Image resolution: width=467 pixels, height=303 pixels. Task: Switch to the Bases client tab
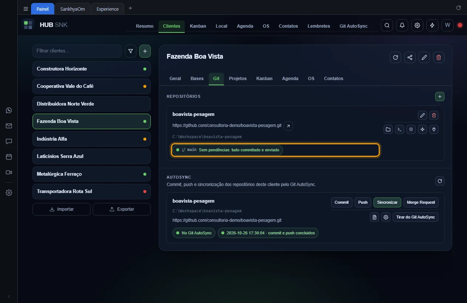pos(197,79)
